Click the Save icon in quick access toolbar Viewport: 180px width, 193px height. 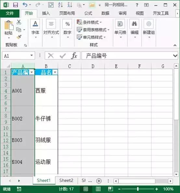pos(16,5)
